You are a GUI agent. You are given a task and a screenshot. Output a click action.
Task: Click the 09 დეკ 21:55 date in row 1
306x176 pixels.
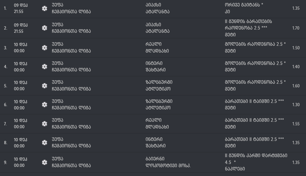tap(20, 8)
